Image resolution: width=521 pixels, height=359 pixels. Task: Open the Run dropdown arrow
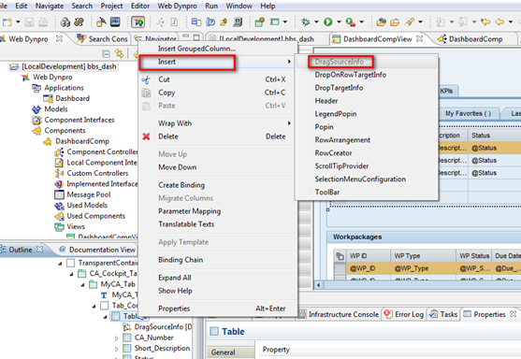[x=339, y=22]
